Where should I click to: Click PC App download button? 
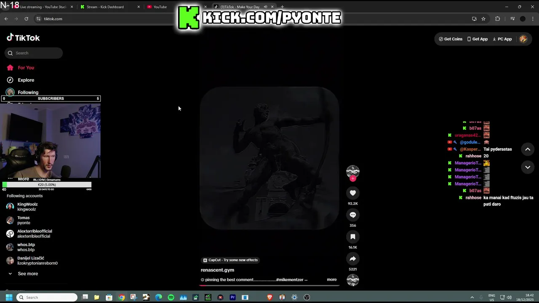tap(502, 39)
